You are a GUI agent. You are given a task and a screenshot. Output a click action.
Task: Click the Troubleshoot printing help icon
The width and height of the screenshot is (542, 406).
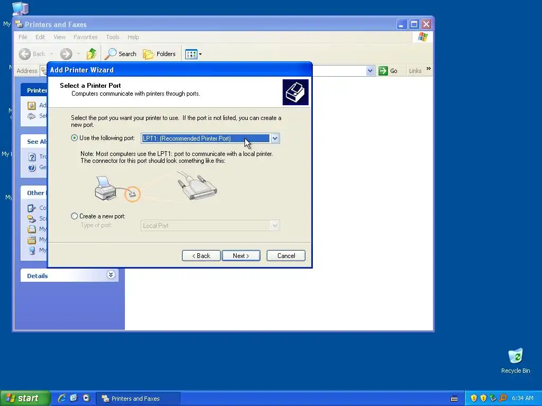pos(32,157)
